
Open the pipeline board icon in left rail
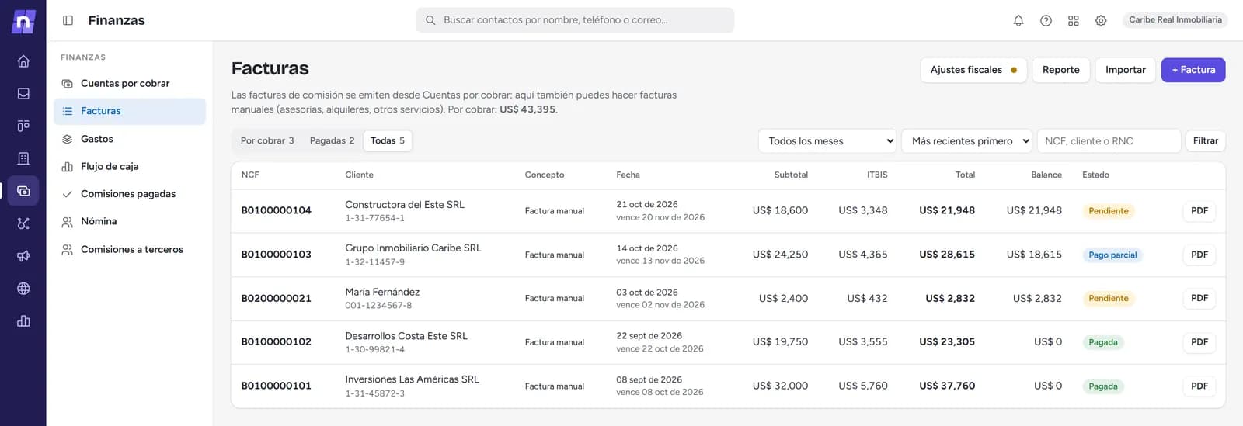click(x=23, y=126)
